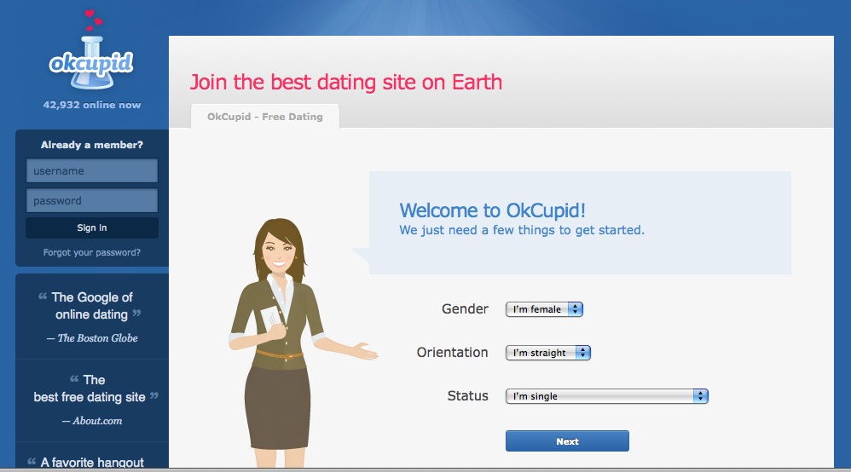Focus the password input field
Image resolution: width=851 pixels, height=472 pixels.
point(92,201)
